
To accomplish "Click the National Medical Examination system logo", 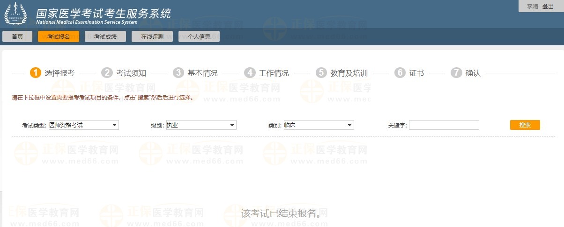I will point(15,14).
